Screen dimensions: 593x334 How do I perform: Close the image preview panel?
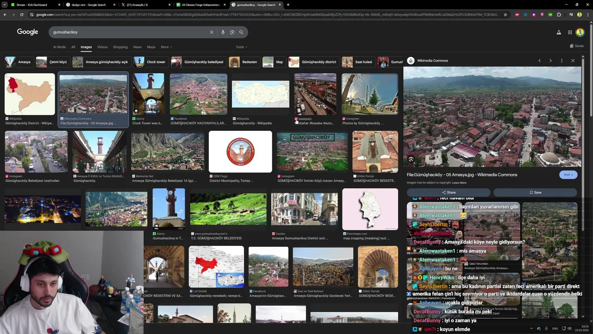pyautogui.click(x=573, y=61)
